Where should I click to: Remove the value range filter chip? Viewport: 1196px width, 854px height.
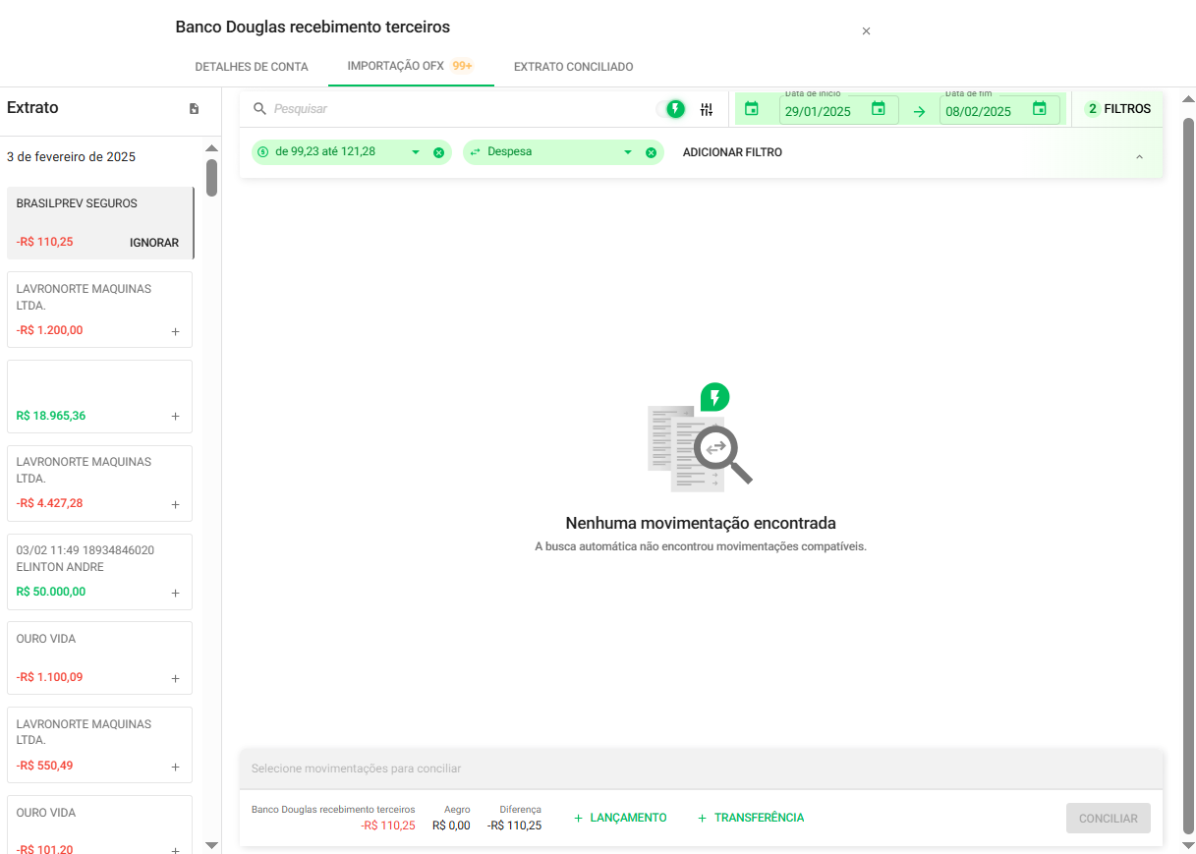click(x=438, y=152)
